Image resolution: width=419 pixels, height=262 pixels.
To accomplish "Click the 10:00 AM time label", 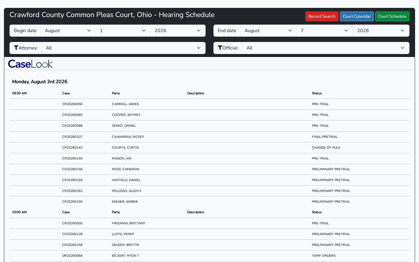I will 19,212.
